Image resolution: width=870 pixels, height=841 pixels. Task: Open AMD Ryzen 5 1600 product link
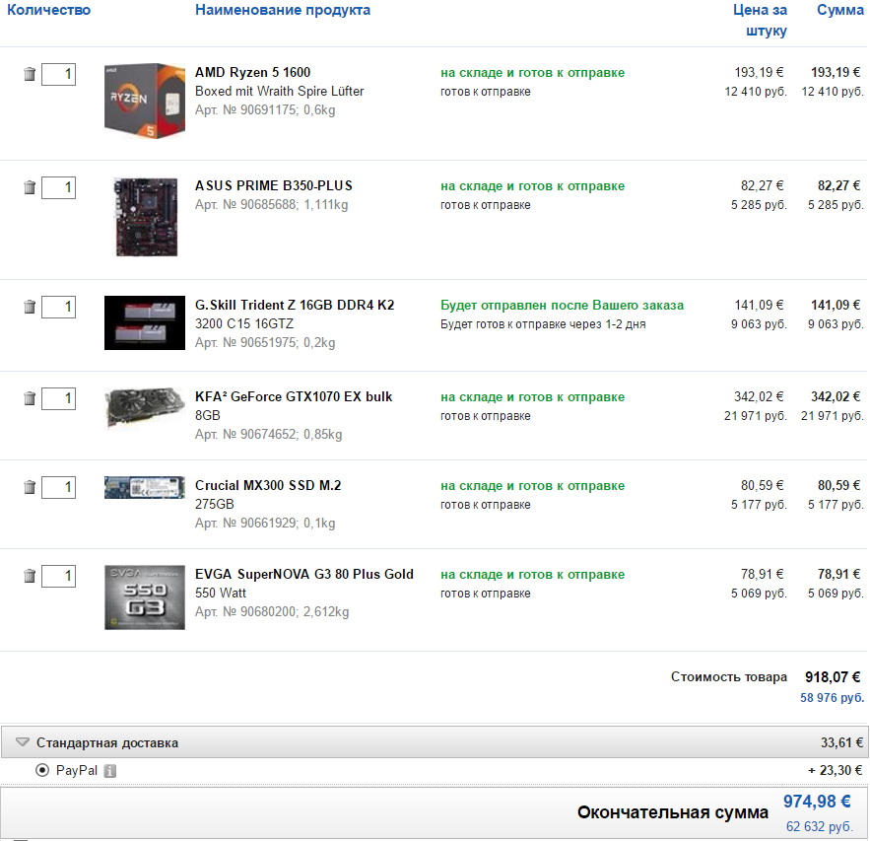coord(252,72)
